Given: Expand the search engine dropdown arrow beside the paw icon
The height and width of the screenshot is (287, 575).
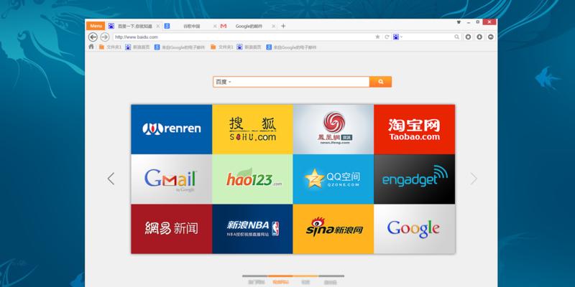Looking at the screenshot, I should coord(401,37).
